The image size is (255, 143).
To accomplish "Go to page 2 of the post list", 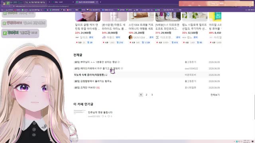I will click(146, 95).
